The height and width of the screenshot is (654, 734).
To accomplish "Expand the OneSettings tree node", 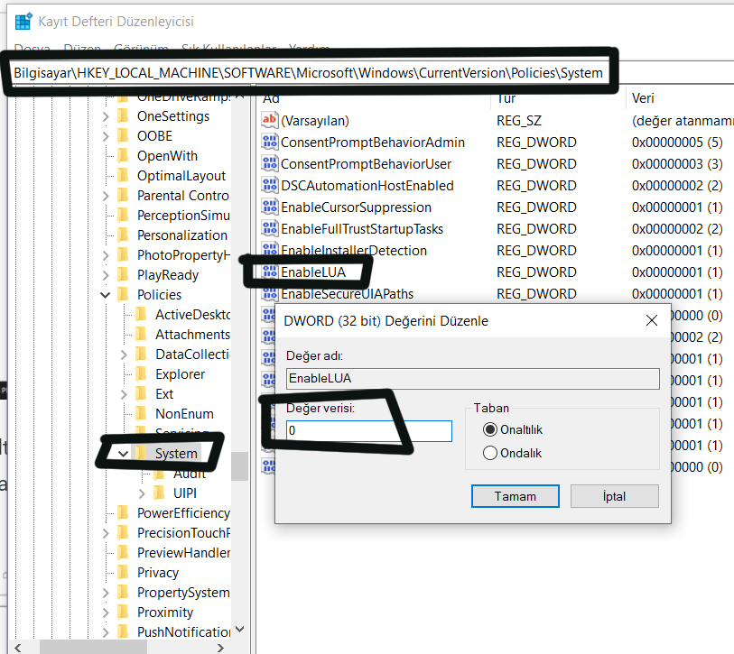I will point(106,116).
